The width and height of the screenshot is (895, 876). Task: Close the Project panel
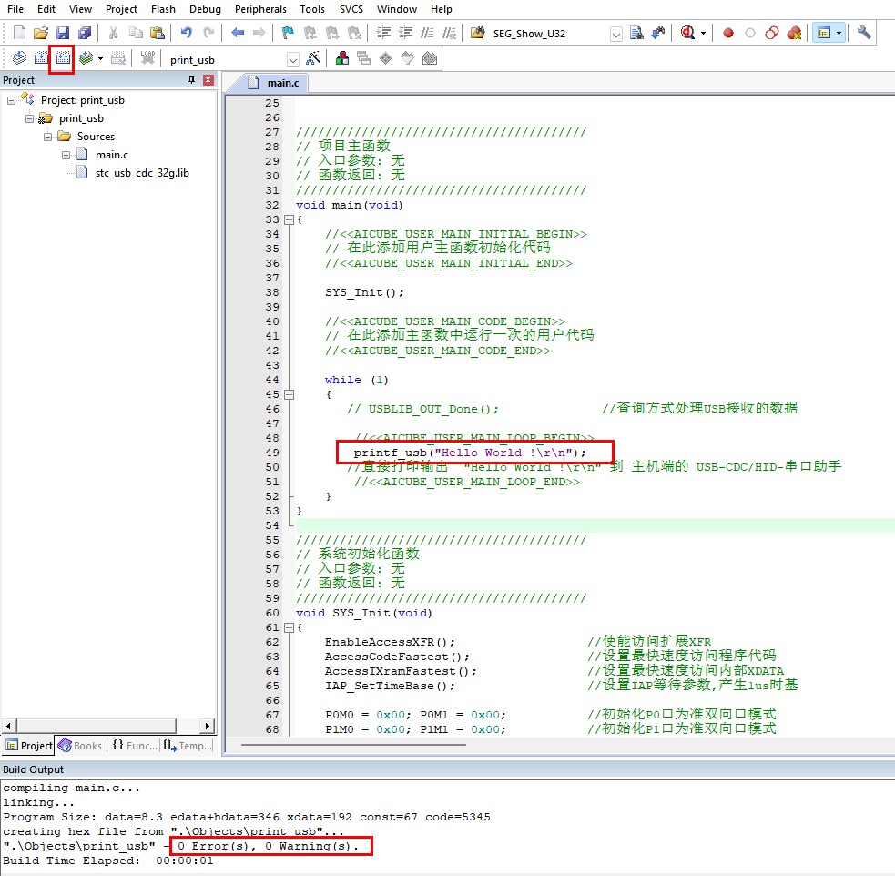click(208, 80)
